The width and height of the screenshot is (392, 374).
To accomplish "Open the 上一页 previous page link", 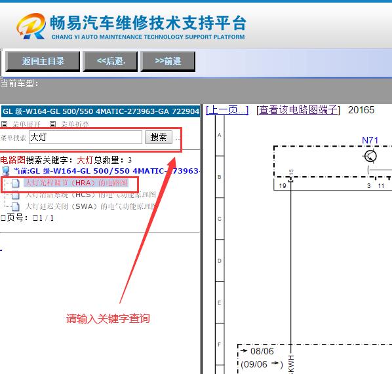I will click(227, 110).
